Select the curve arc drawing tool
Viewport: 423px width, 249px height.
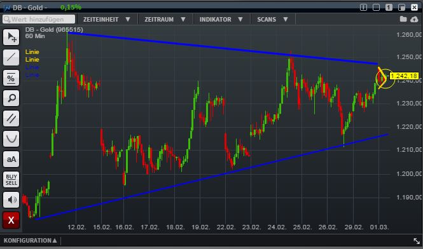point(11,138)
